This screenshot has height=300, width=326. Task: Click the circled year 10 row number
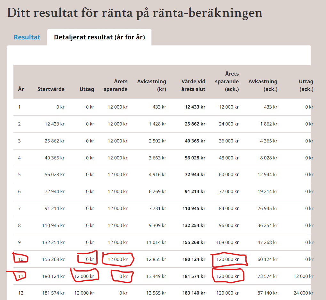(21, 259)
